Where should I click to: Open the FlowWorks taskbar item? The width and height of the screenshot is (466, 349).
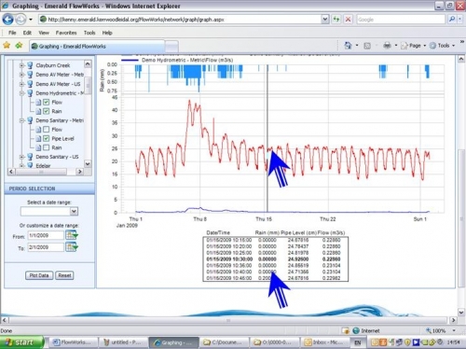[x=73, y=342]
